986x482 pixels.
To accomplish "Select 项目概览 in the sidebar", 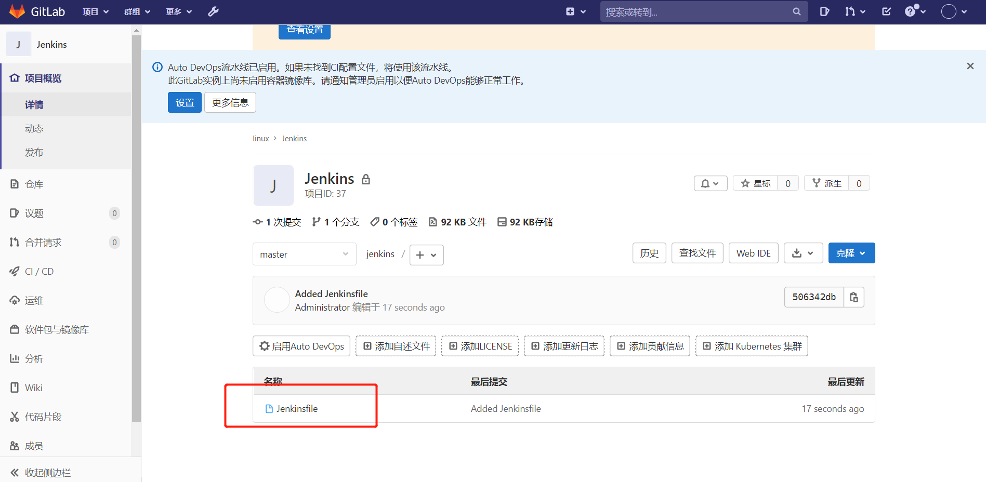I will (x=67, y=78).
